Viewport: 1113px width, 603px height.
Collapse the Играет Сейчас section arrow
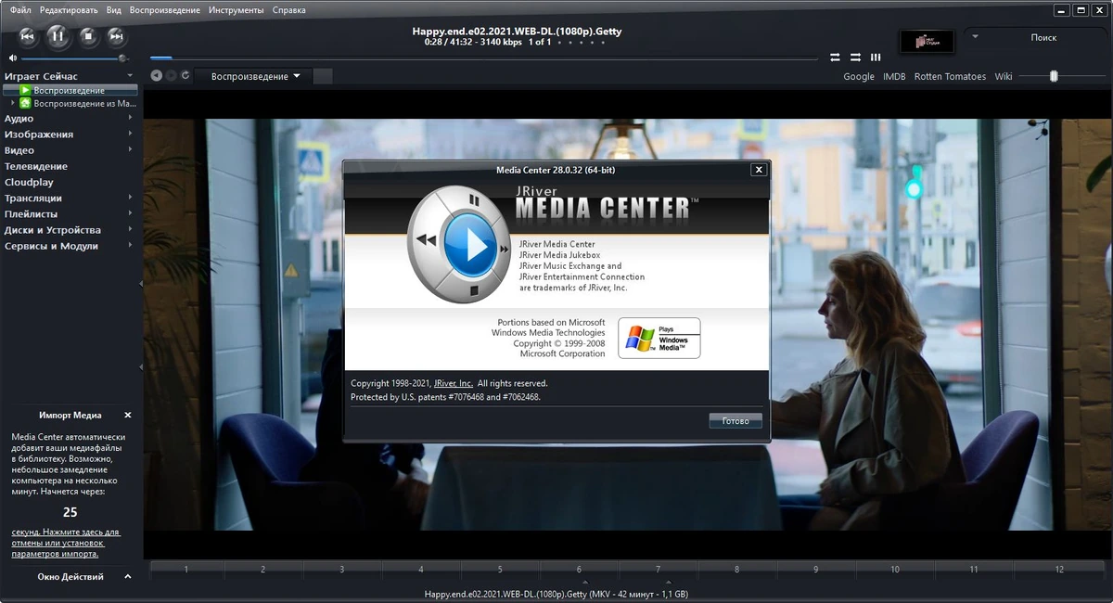click(x=130, y=75)
